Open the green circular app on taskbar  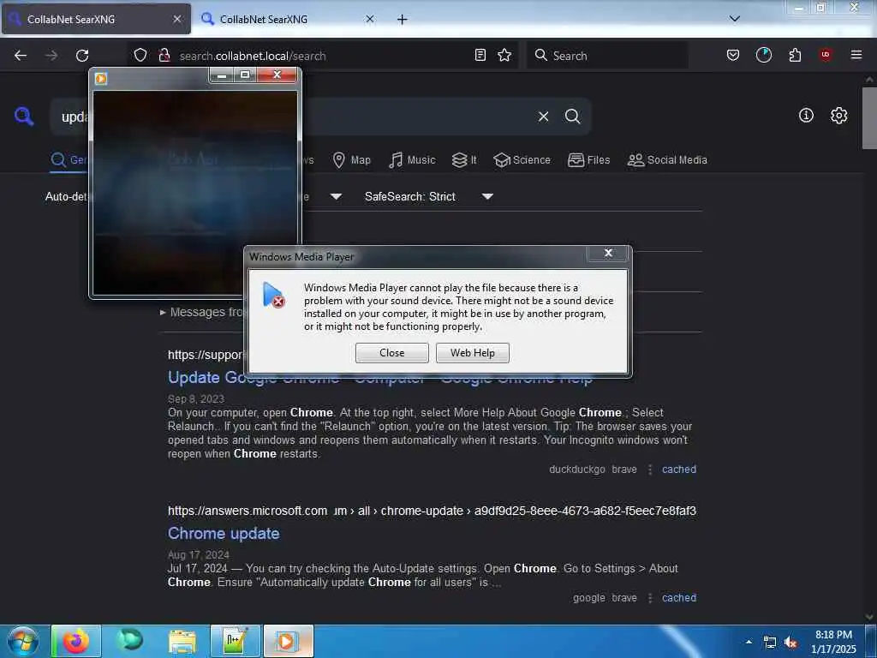[130, 641]
